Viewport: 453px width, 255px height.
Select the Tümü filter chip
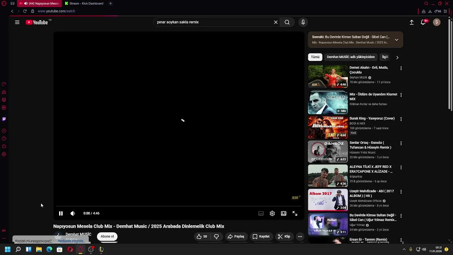coord(315,57)
